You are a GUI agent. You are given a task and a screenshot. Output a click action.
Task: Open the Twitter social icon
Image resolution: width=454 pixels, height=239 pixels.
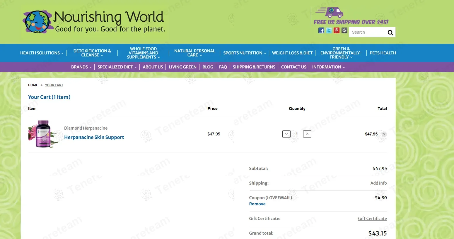click(329, 30)
